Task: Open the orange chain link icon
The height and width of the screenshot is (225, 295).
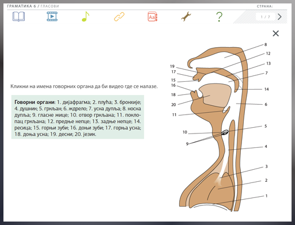Action: (119, 17)
